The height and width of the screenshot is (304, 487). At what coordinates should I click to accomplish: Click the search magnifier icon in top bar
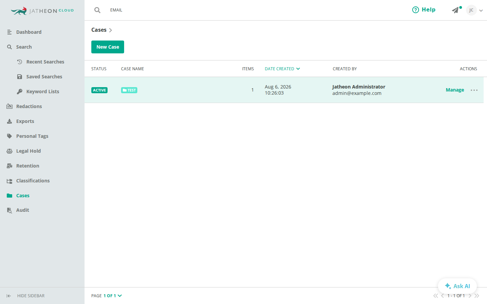tap(97, 10)
